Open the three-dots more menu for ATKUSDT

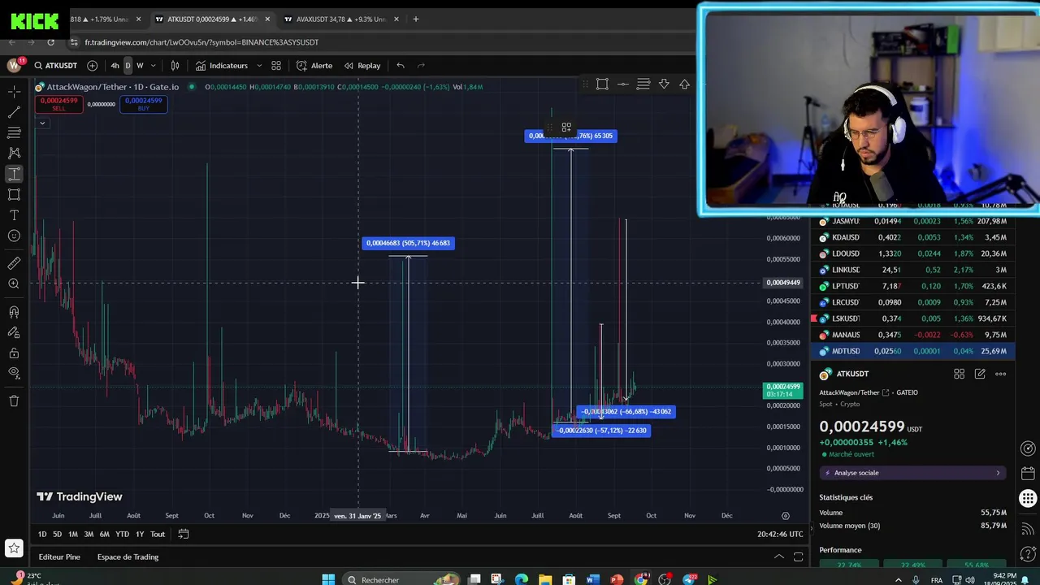[x=1000, y=374]
